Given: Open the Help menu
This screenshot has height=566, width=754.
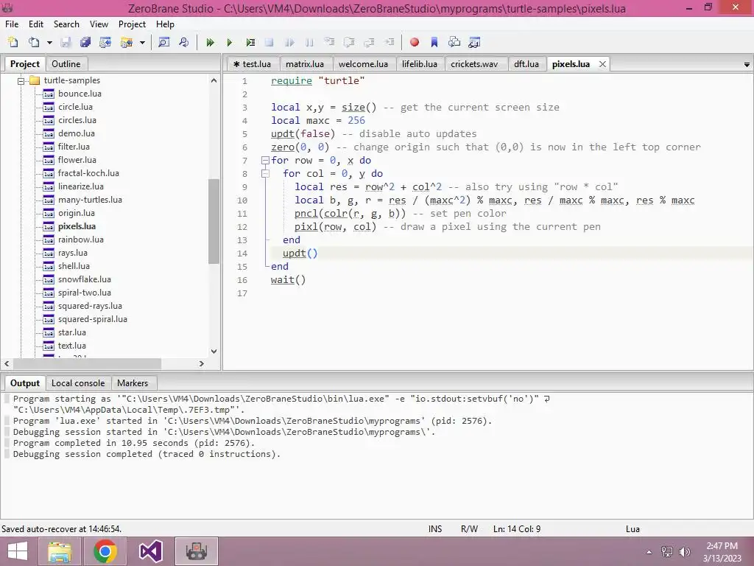Looking at the screenshot, I should (x=165, y=24).
